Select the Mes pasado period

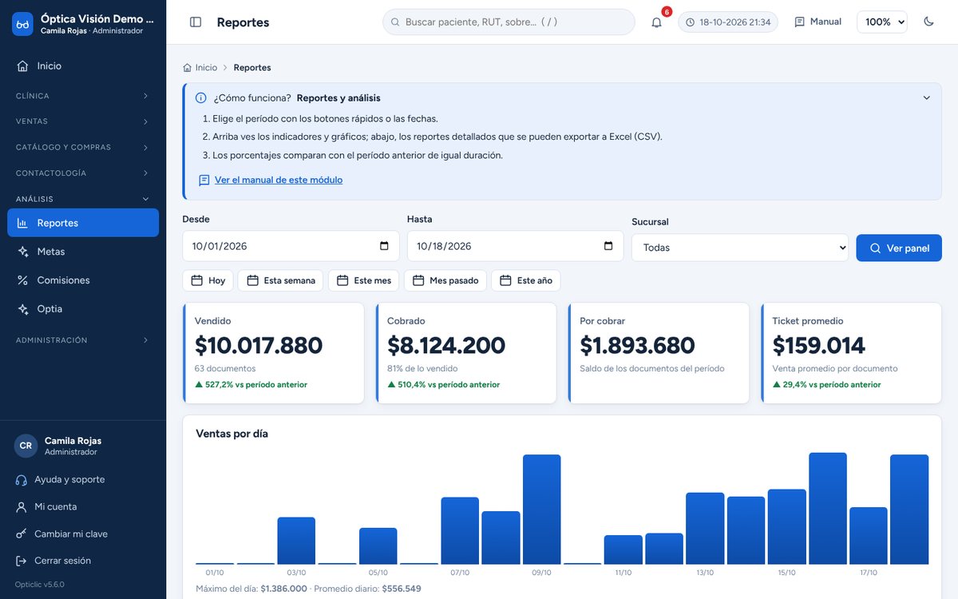click(x=445, y=280)
